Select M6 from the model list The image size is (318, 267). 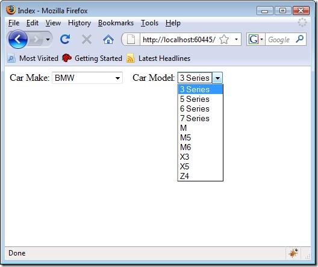pyautogui.click(x=201, y=147)
